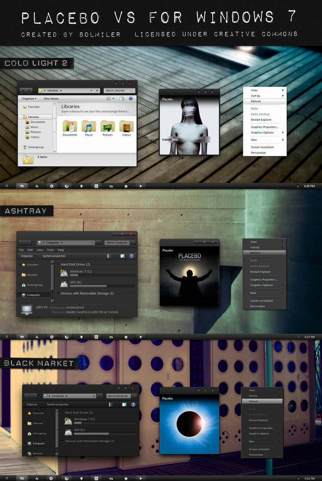
Task: Expand Devices with Removable Storage in Black Market
Action: [x=63, y=441]
